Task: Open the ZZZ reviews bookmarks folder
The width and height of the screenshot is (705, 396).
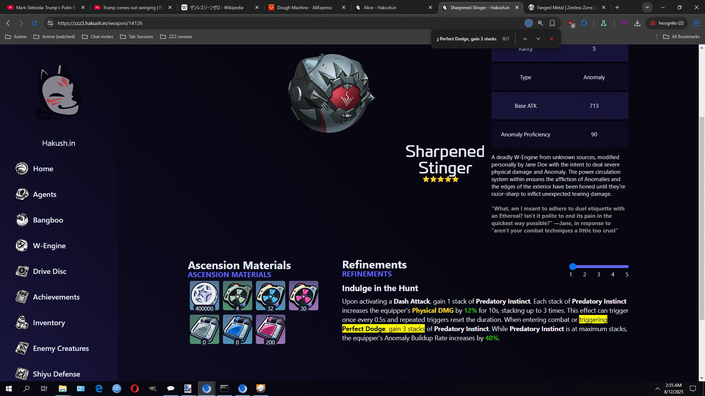Action: point(176,37)
